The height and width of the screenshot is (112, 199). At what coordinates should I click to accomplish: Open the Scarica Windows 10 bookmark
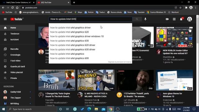click(156, 12)
